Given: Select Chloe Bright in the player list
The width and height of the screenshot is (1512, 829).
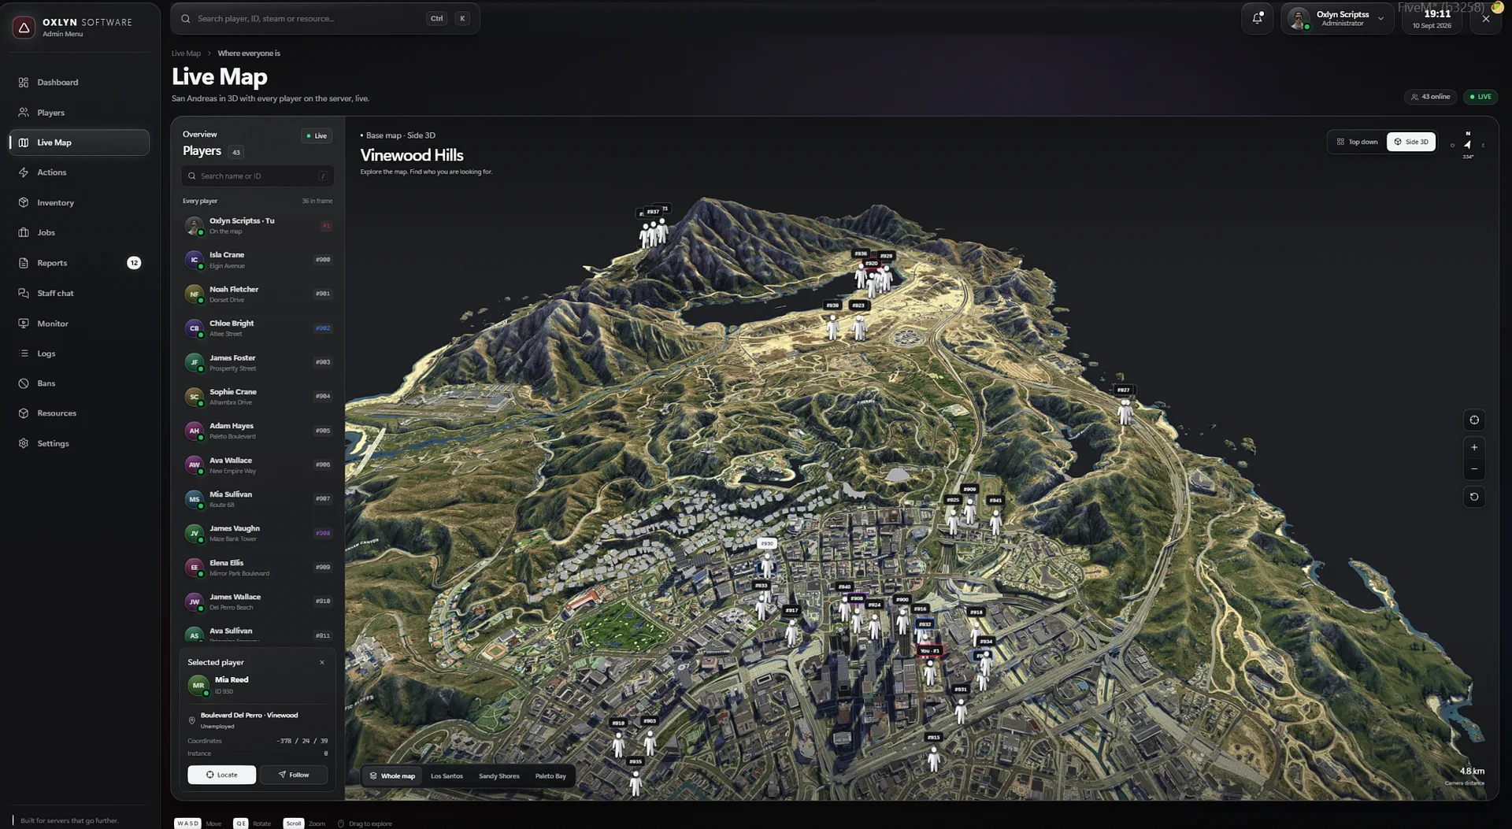Looking at the screenshot, I should point(258,328).
